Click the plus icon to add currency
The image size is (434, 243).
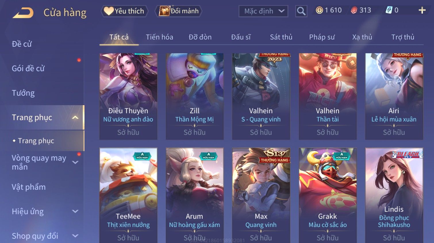pos(422,10)
